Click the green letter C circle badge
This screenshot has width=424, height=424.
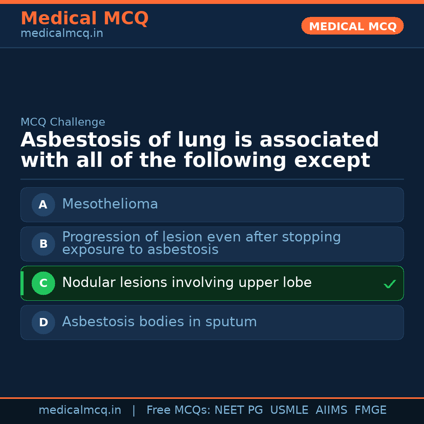tap(43, 283)
